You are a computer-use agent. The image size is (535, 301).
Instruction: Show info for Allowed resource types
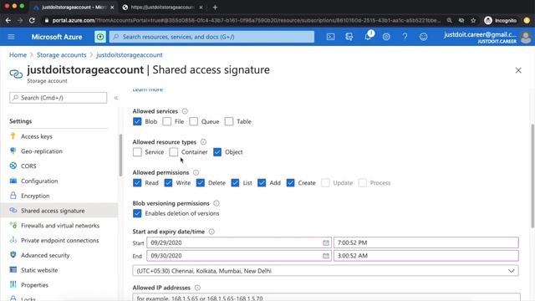[x=203, y=142]
